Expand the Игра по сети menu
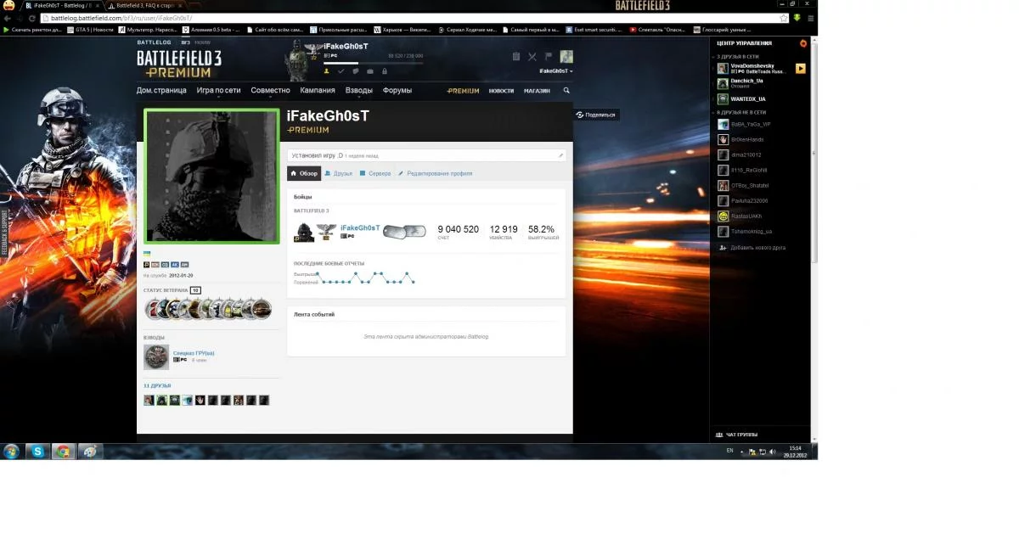Image resolution: width=1019 pixels, height=539 pixels. click(x=218, y=90)
